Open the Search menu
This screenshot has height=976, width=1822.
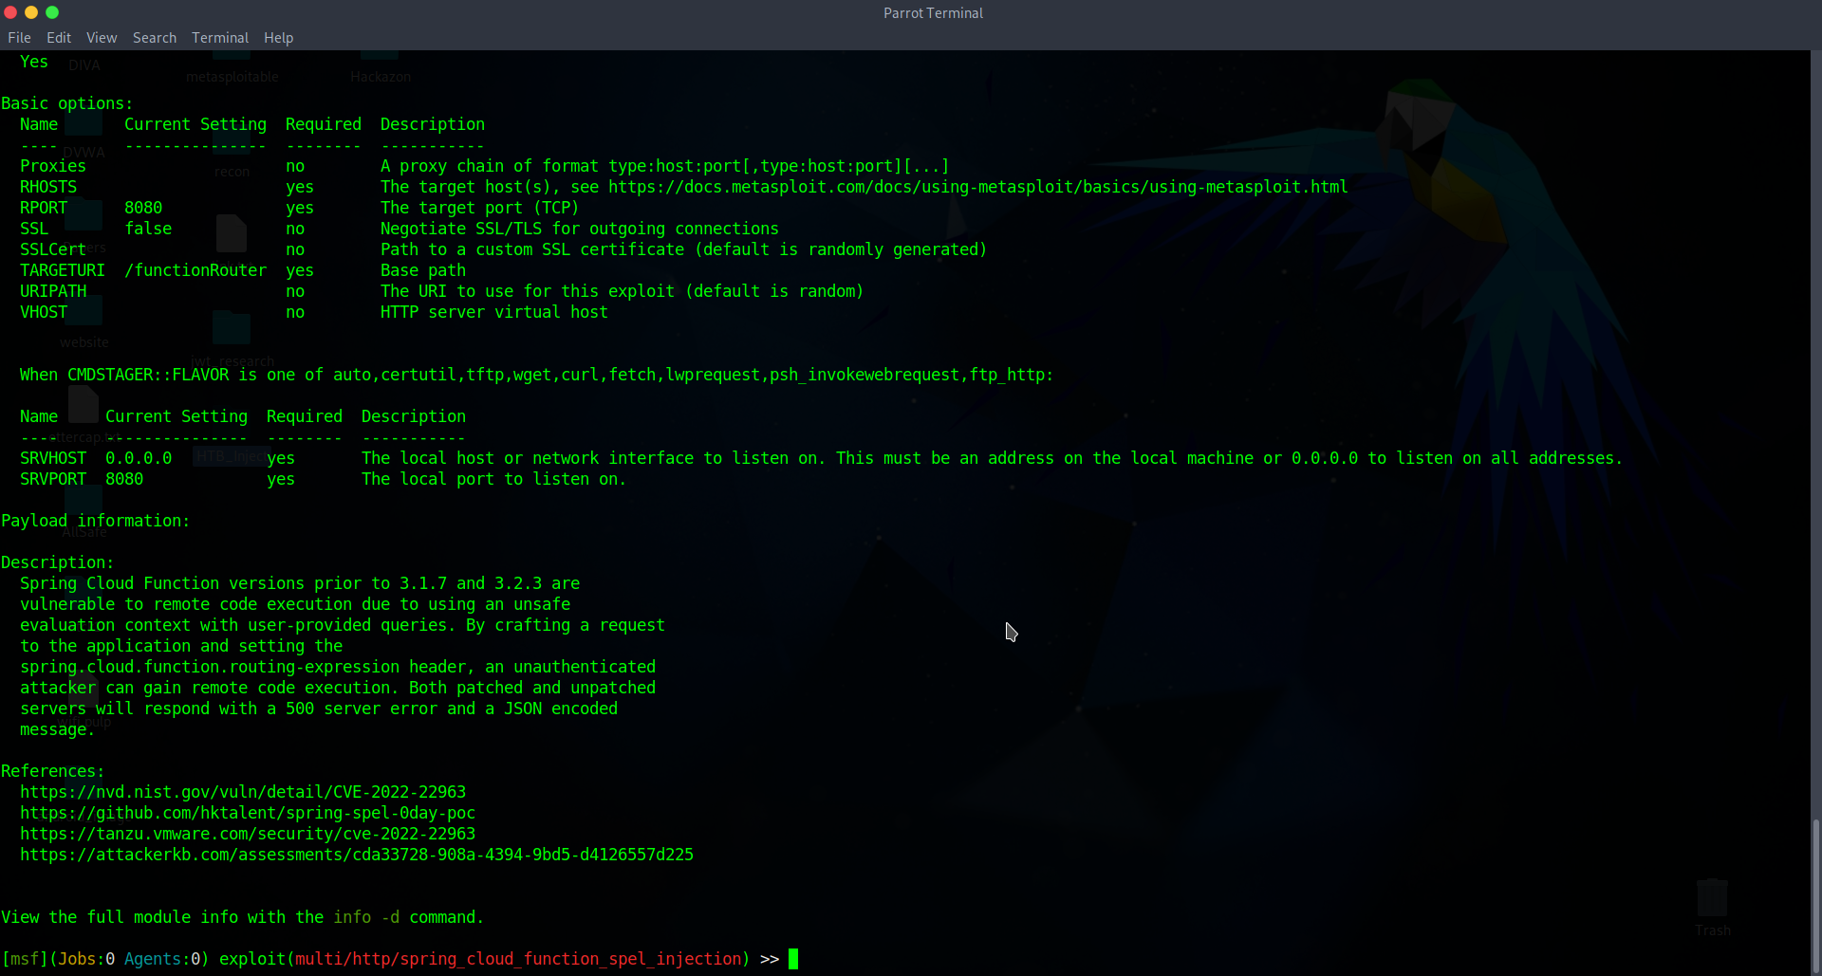click(154, 38)
